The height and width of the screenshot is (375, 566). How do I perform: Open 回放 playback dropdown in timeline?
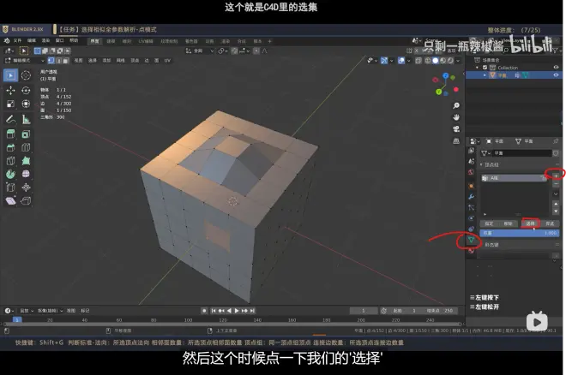tap(27, 311)
